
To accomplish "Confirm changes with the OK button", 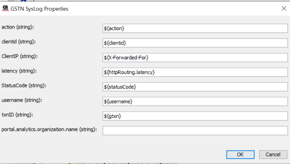I will 240,155.
